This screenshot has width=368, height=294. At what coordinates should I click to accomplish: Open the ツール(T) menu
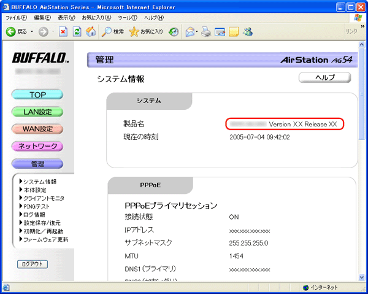click(x=128, y=18)
